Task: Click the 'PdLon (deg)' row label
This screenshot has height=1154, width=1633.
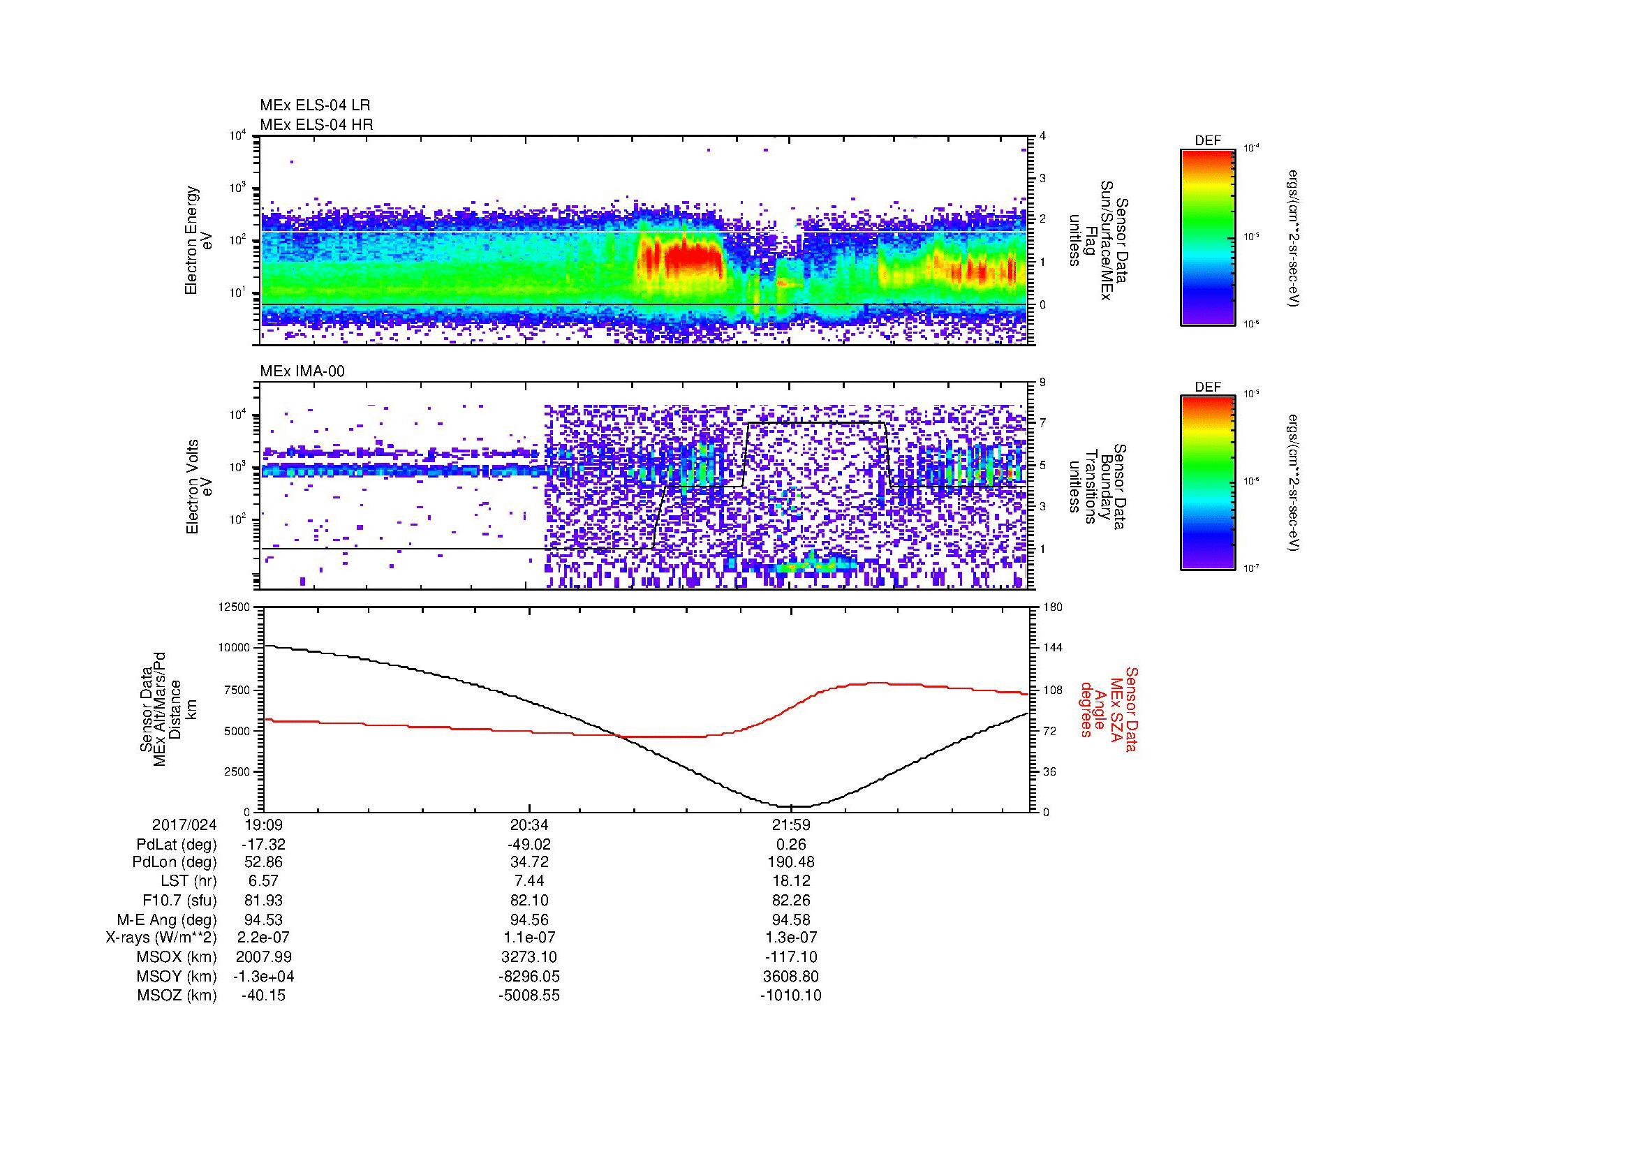Action: pyautogui.click(x=175, y=862)
